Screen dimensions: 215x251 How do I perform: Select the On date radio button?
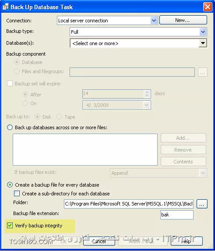pyautogui.click(x=25, y=103)
